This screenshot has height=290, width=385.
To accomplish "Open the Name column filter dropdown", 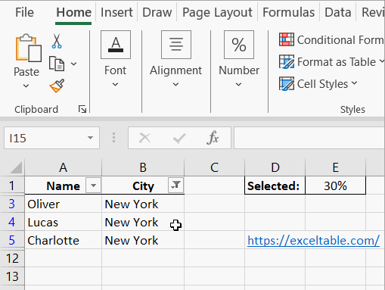I will [93, 186].
